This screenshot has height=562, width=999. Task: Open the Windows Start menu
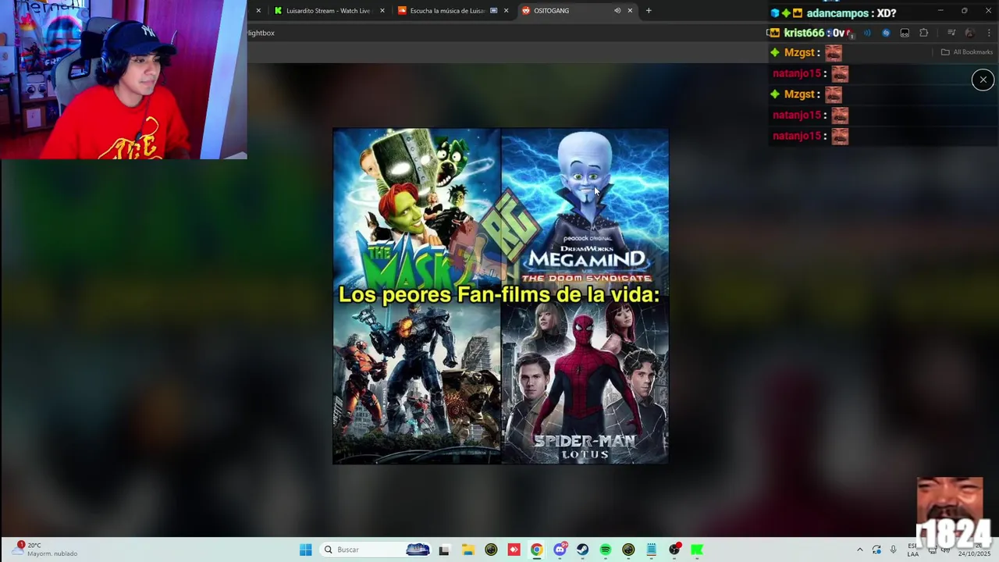click(x=305, y=550)
